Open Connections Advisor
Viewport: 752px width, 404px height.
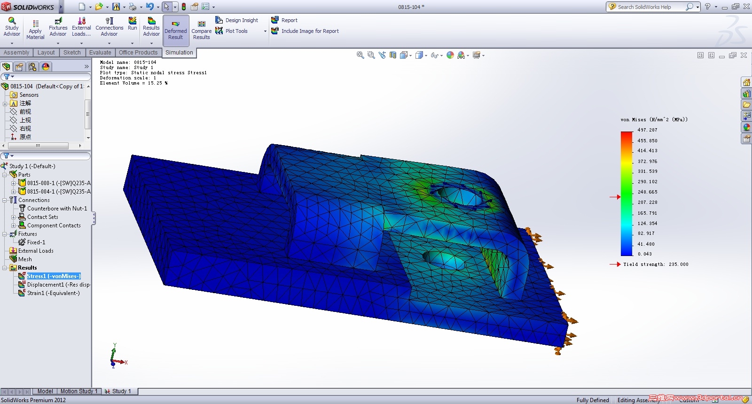(x=109, y=27)
